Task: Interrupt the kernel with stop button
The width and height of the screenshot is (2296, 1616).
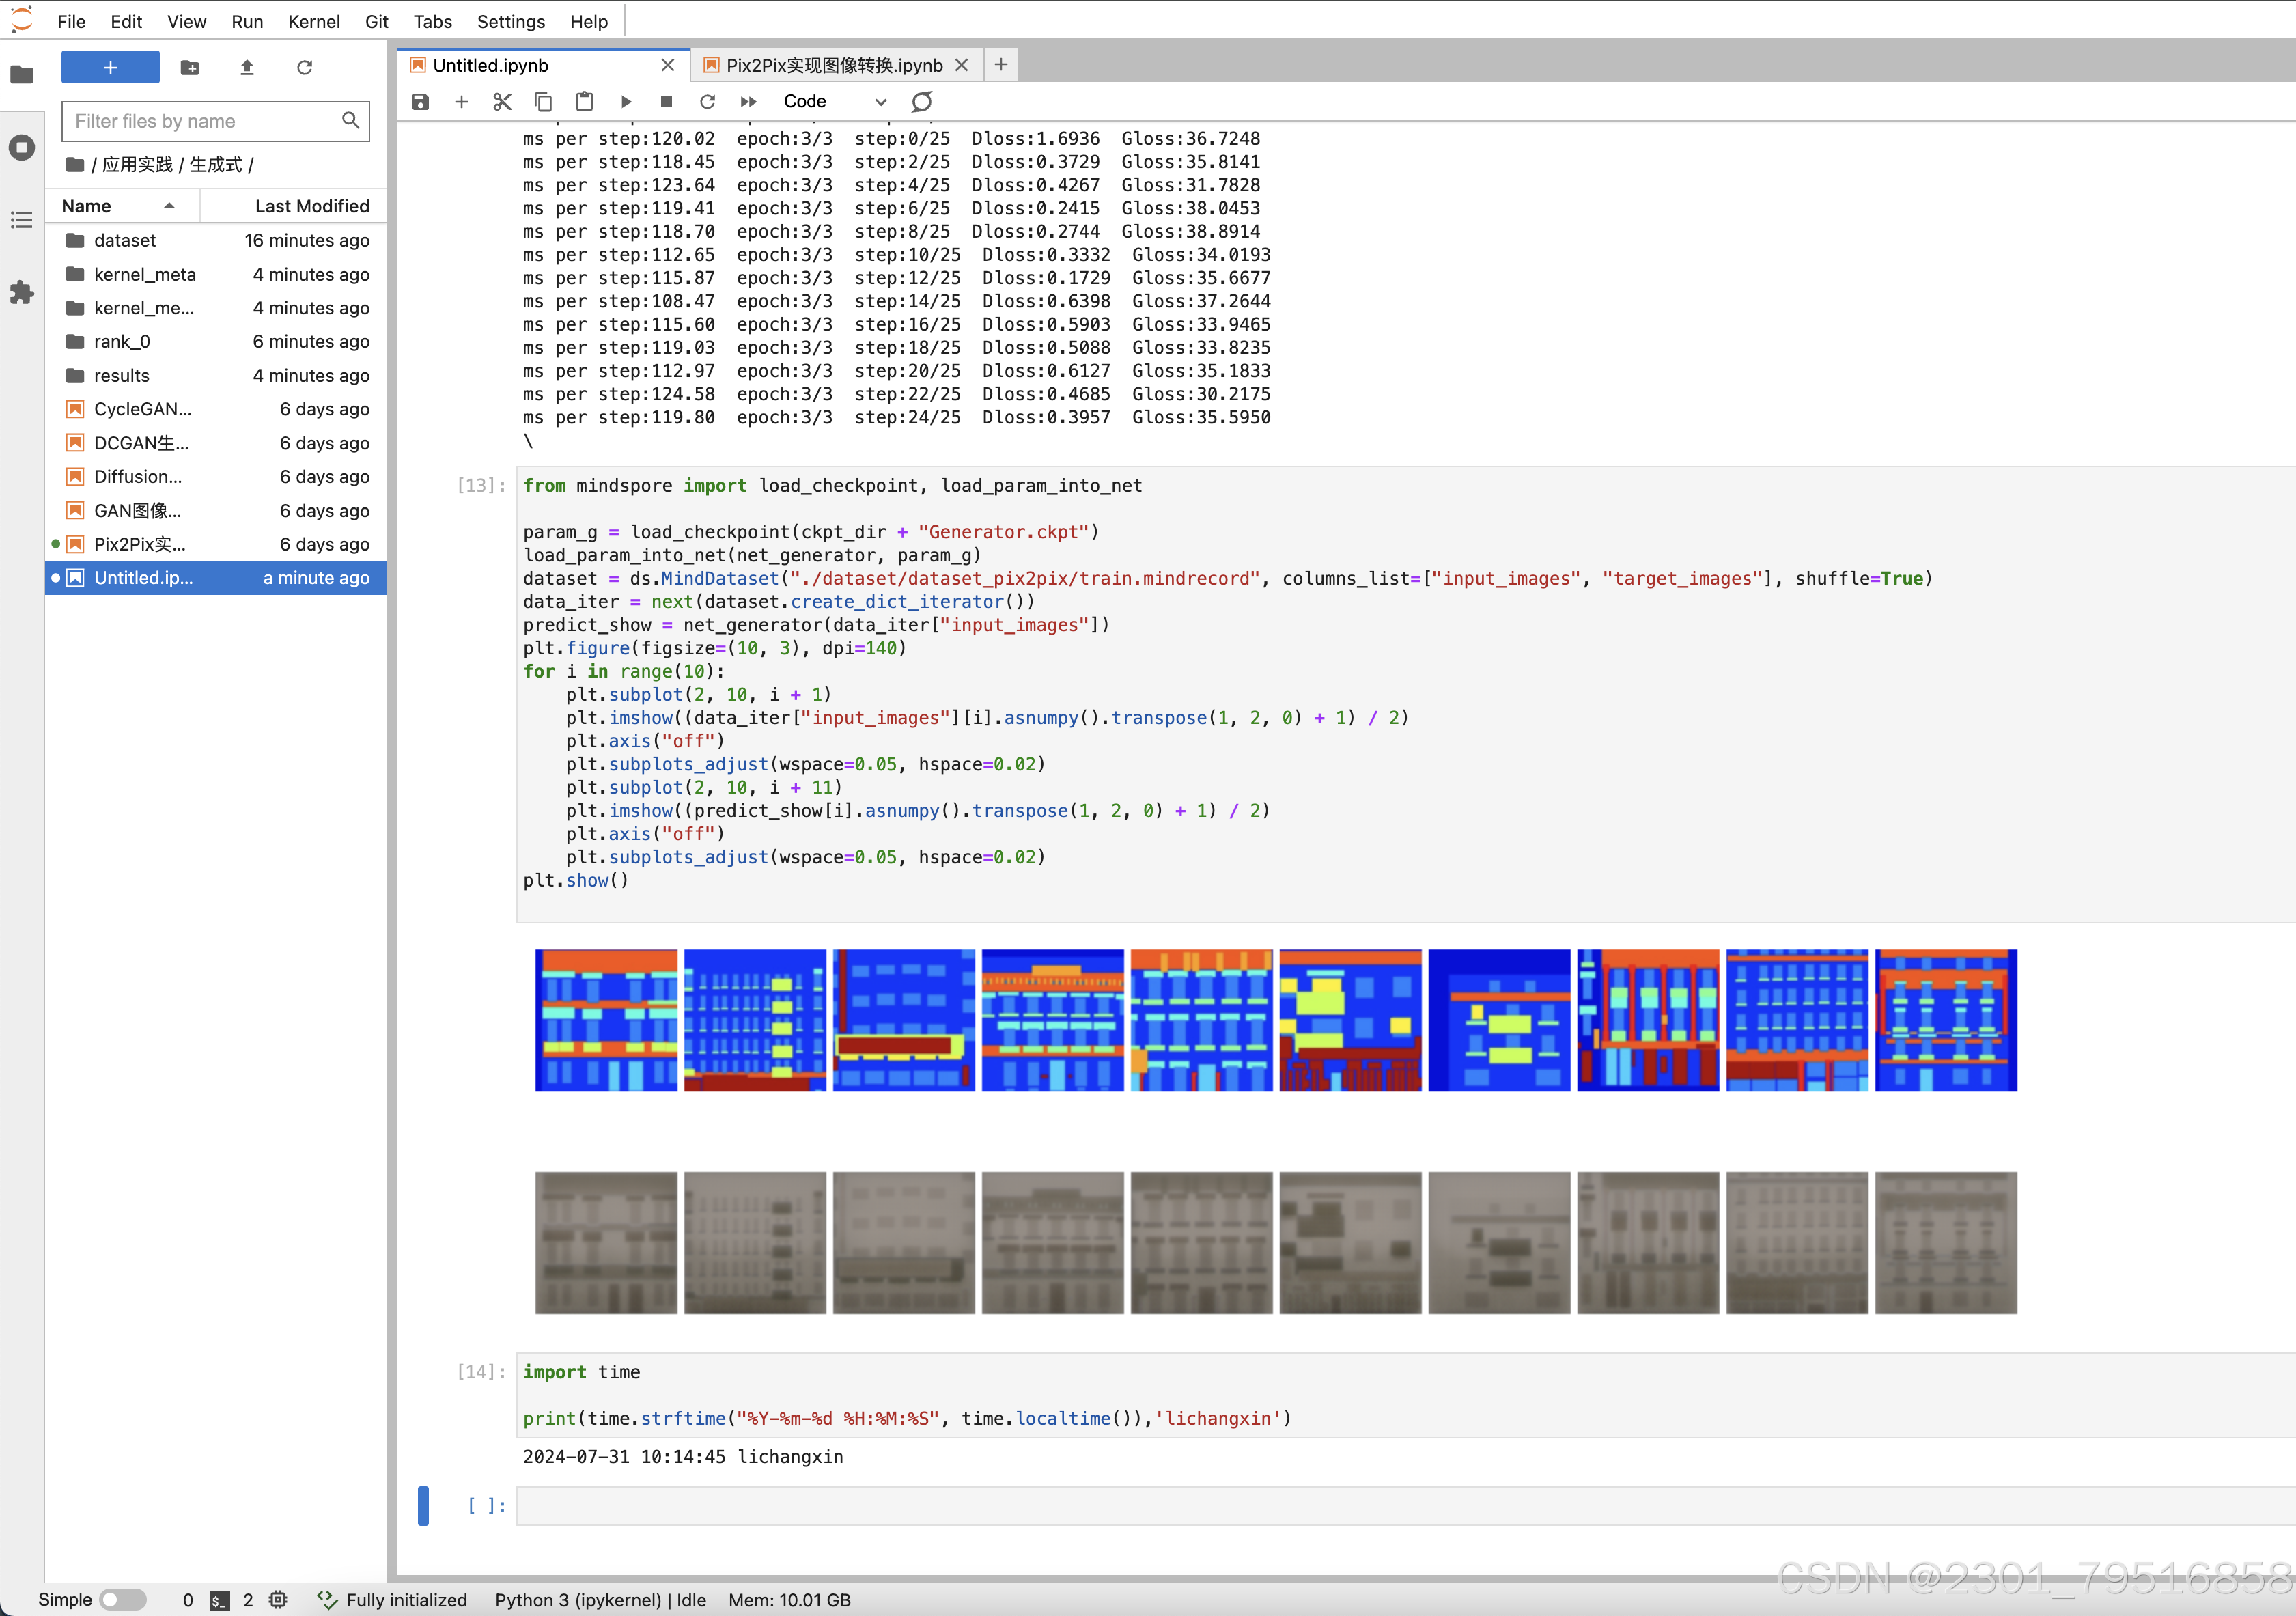Action: [x=666, y=102]
